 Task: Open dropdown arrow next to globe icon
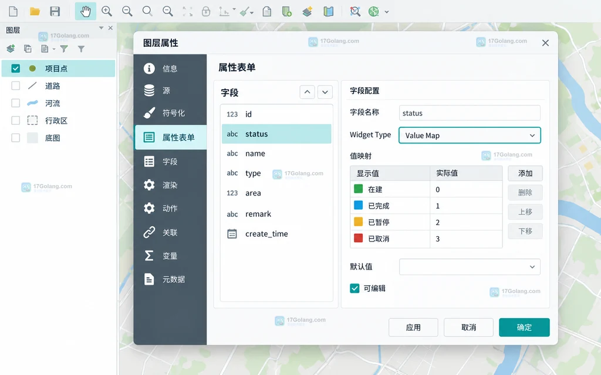(387, 12)
